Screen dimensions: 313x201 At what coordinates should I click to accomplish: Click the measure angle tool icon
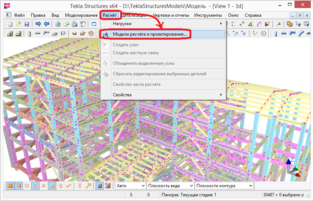(250, 24)
